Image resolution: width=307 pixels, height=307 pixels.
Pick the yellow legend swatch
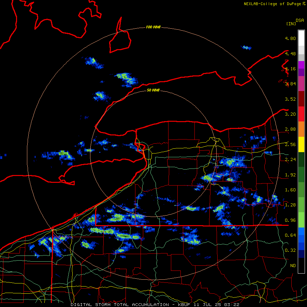click(301, 144)
